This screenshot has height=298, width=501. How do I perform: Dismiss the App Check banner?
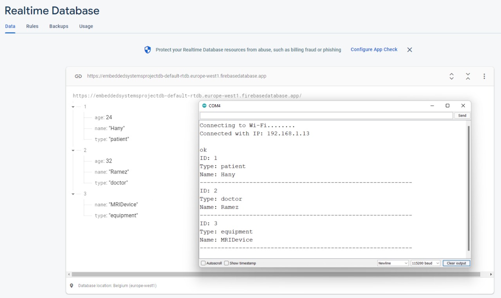pyautogui.click(x=409, y=50)
